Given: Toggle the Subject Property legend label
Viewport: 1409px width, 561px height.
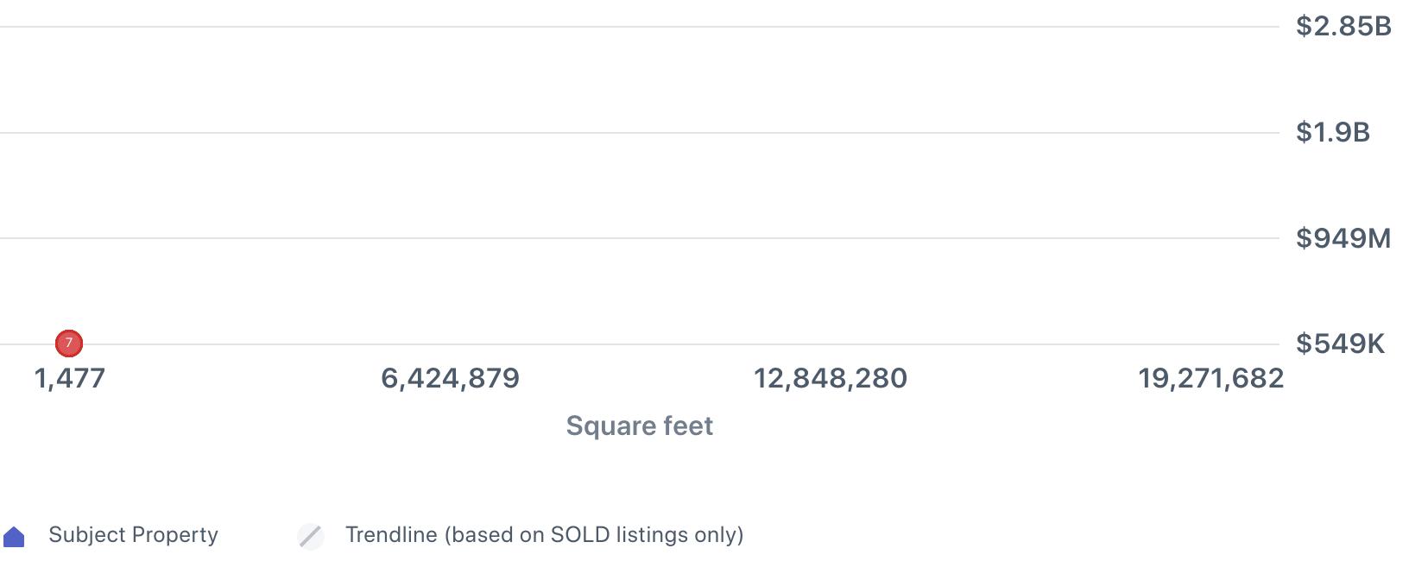Looking at the screenshot, I should coord(133,535).
